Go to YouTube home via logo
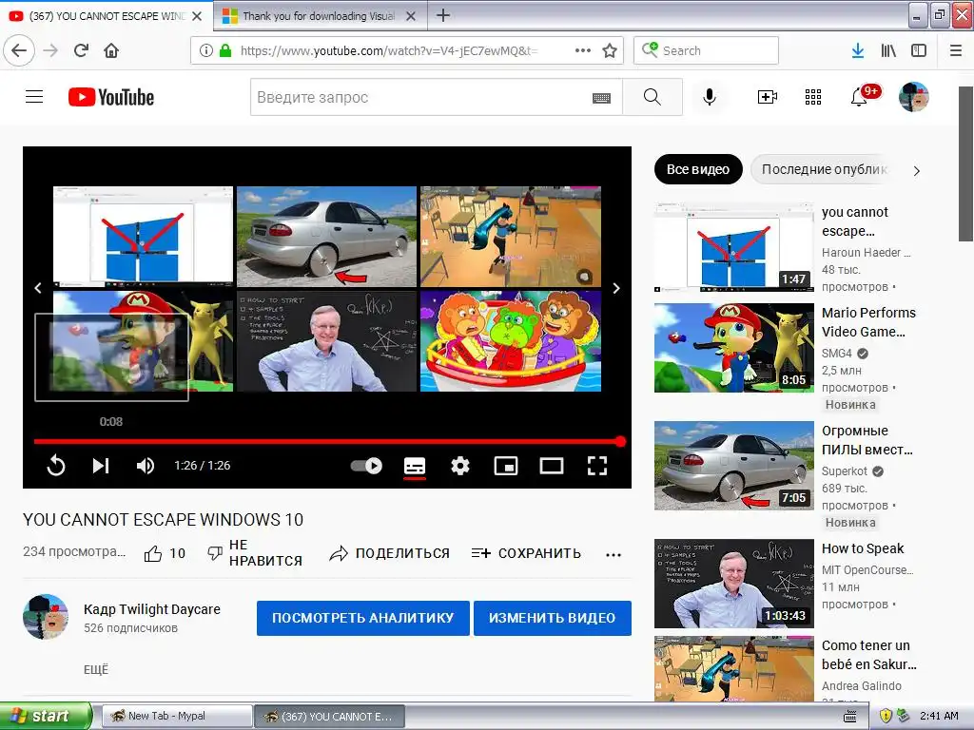 click(111, 97)
